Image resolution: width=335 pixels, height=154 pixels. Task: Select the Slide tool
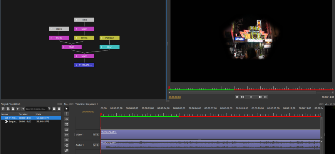click(67, 140)
